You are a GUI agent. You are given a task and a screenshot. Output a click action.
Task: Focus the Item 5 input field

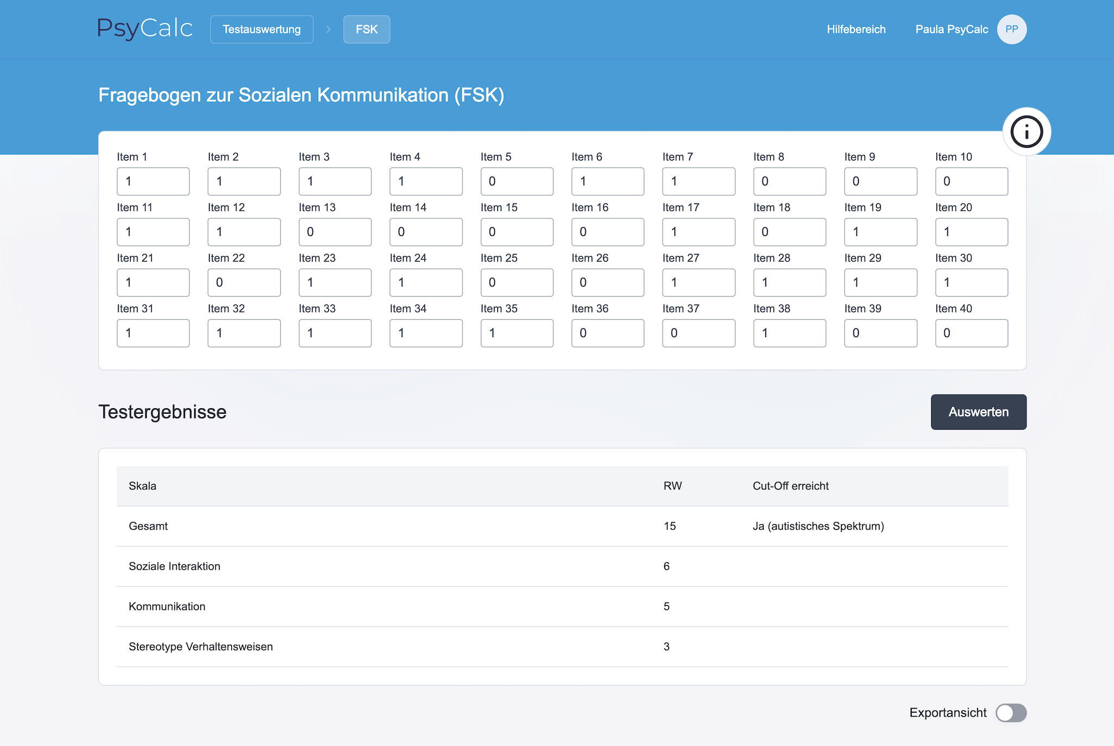tap(517, 181)
